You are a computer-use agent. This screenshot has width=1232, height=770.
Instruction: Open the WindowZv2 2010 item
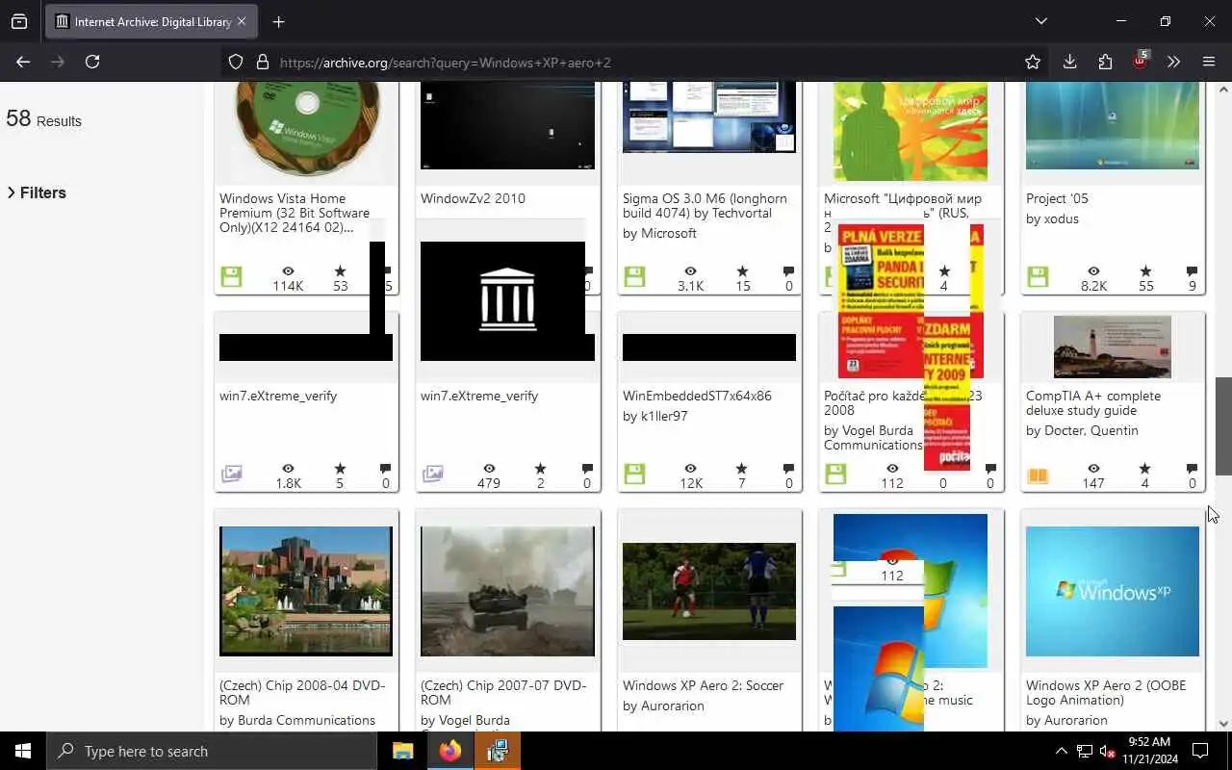pos(473,198)
